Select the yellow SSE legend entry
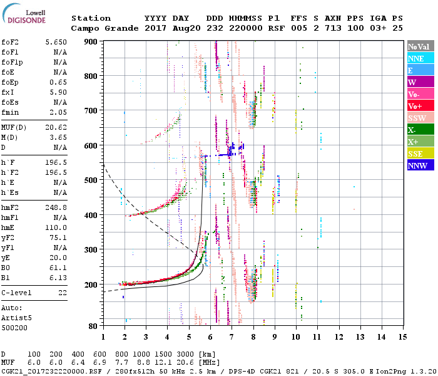Screen dimensions: 438x376 coord(420,154)
